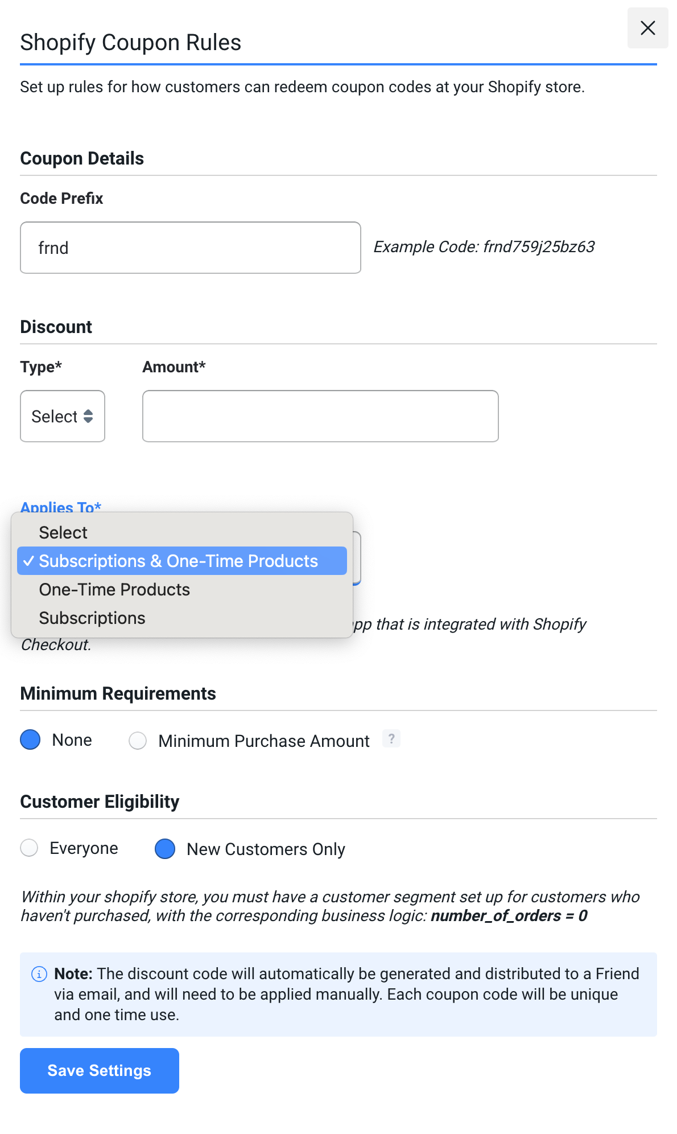677x1134 pixels.
Task: Click the info icon in the note box
Action: (x=39, y=974)
